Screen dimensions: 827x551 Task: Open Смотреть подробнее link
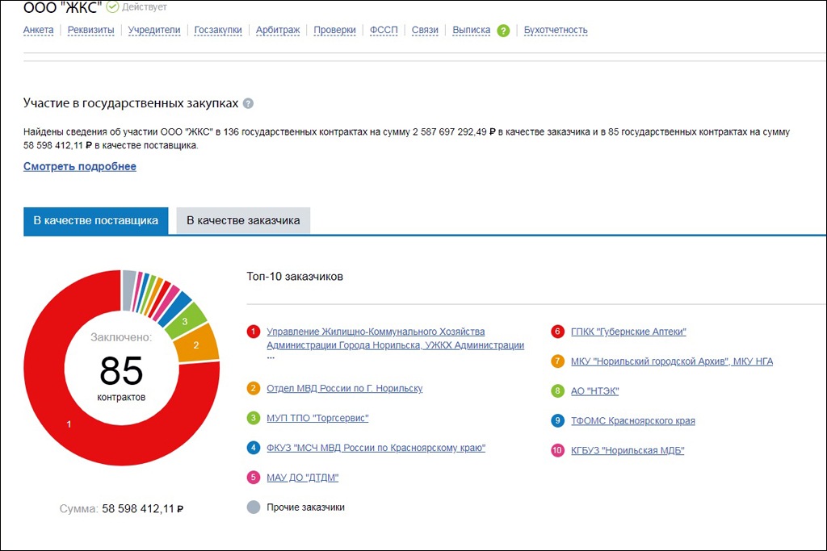[x=80, y=167]
